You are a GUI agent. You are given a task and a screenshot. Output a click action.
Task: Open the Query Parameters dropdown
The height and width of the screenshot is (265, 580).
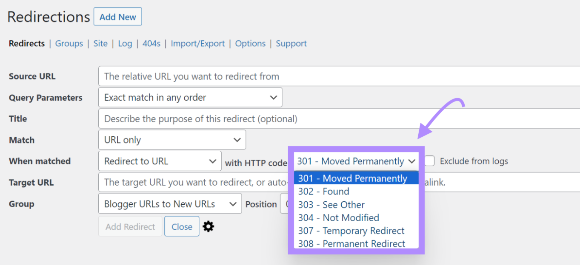(x=190, y=97)
